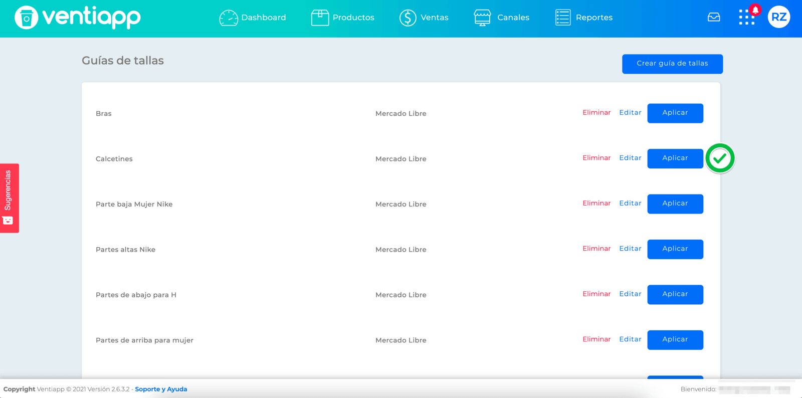Open the Productos menu
This screenshot has height=398, width=802.
pyautogui.click(x=353, y=18)
